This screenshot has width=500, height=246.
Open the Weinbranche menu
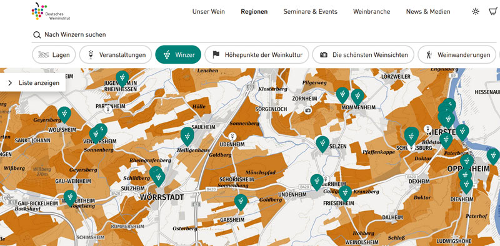point(371,11)
